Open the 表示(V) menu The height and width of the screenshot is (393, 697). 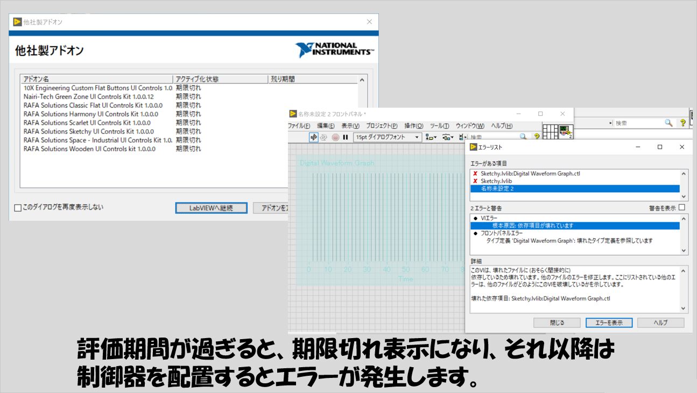pyautogui.click(x=350, y=125)
